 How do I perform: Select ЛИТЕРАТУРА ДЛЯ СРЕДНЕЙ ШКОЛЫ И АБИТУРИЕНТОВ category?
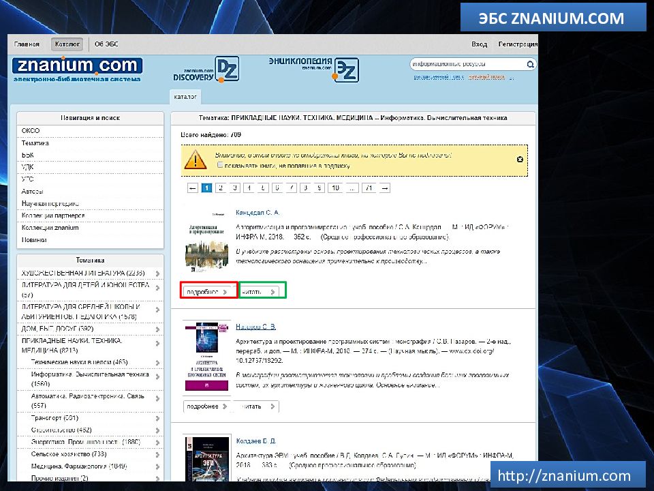click(81, 312)
